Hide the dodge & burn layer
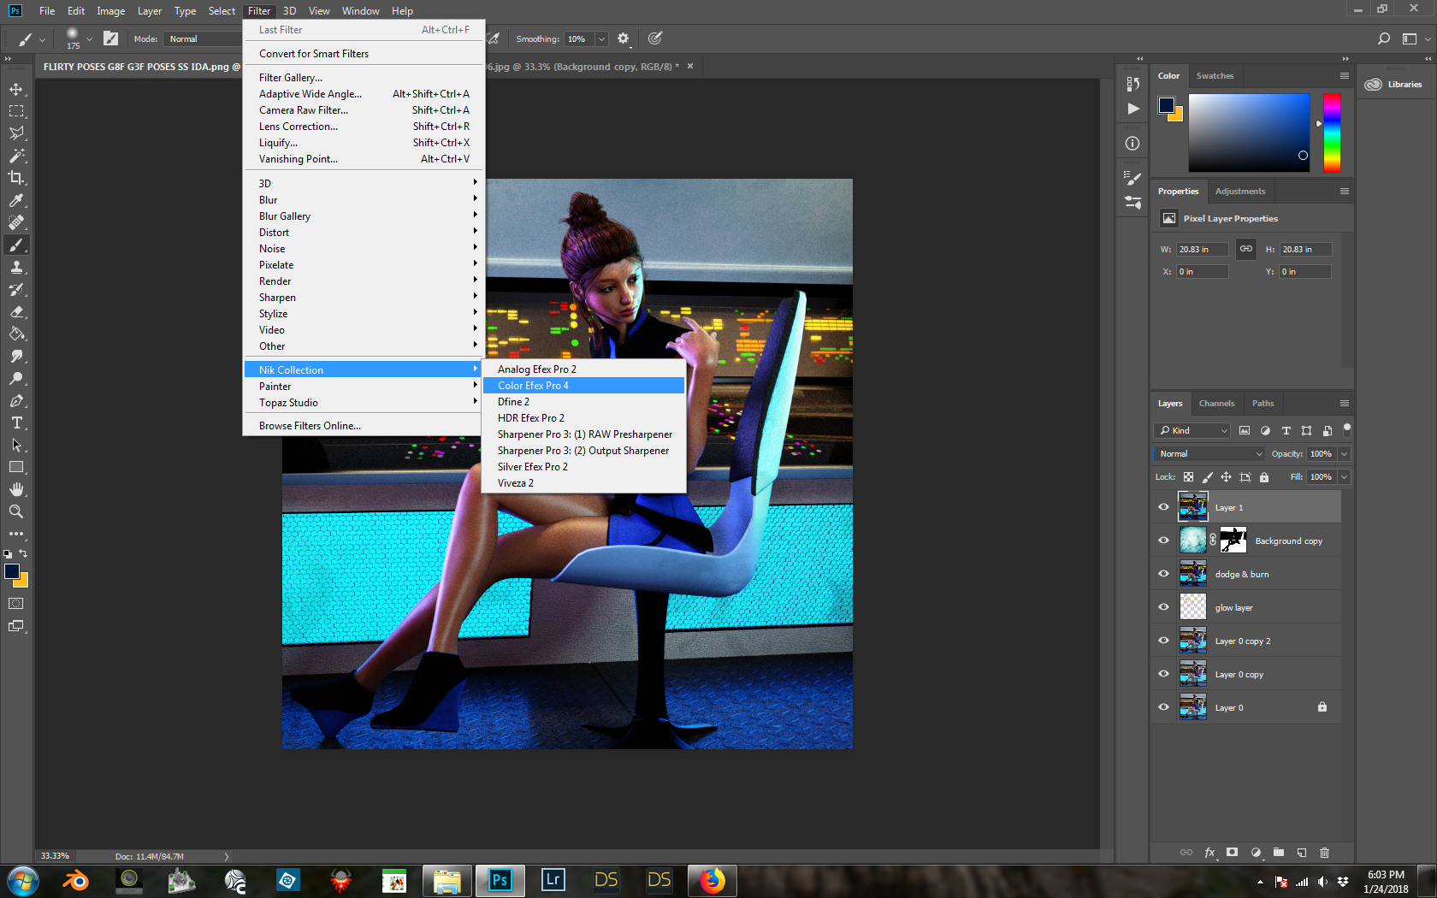Viewport: 1437px width, 898px height. 1163,574
